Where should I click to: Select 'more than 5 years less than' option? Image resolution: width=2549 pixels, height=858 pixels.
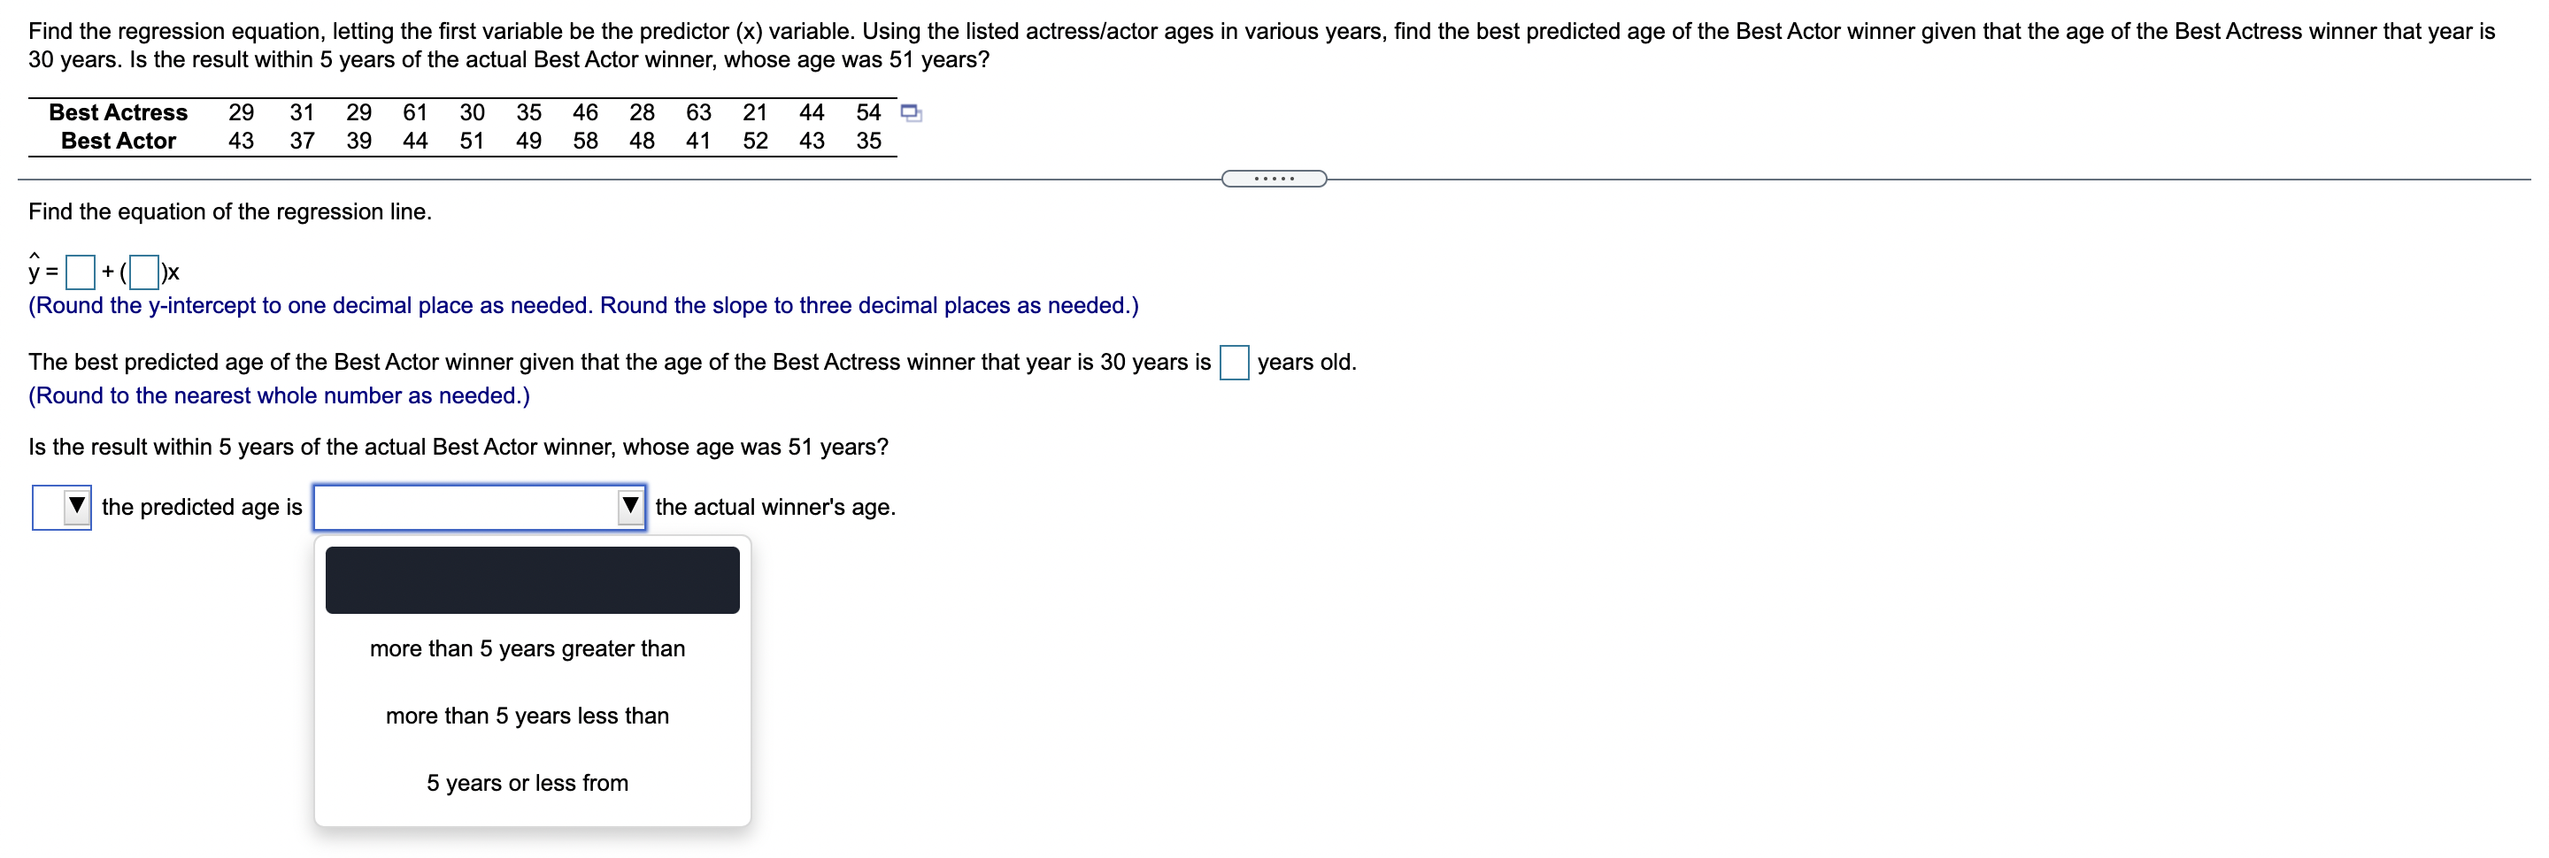coord(527,716)
